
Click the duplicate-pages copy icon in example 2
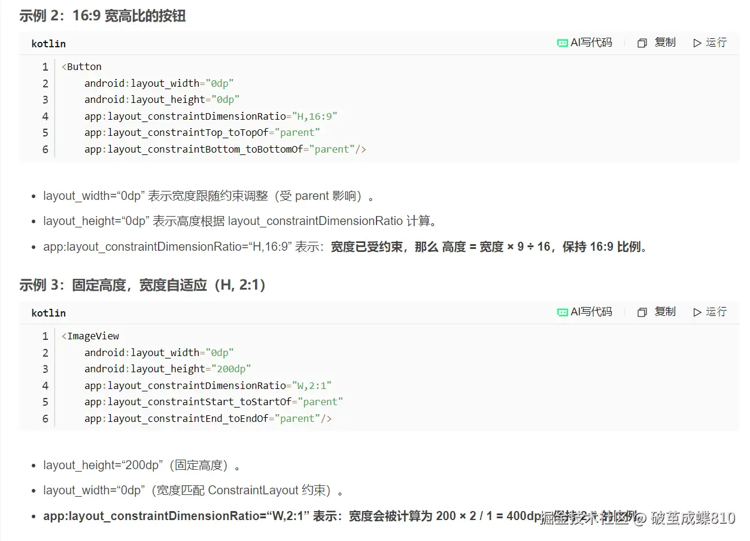click(x=641, y=42)
